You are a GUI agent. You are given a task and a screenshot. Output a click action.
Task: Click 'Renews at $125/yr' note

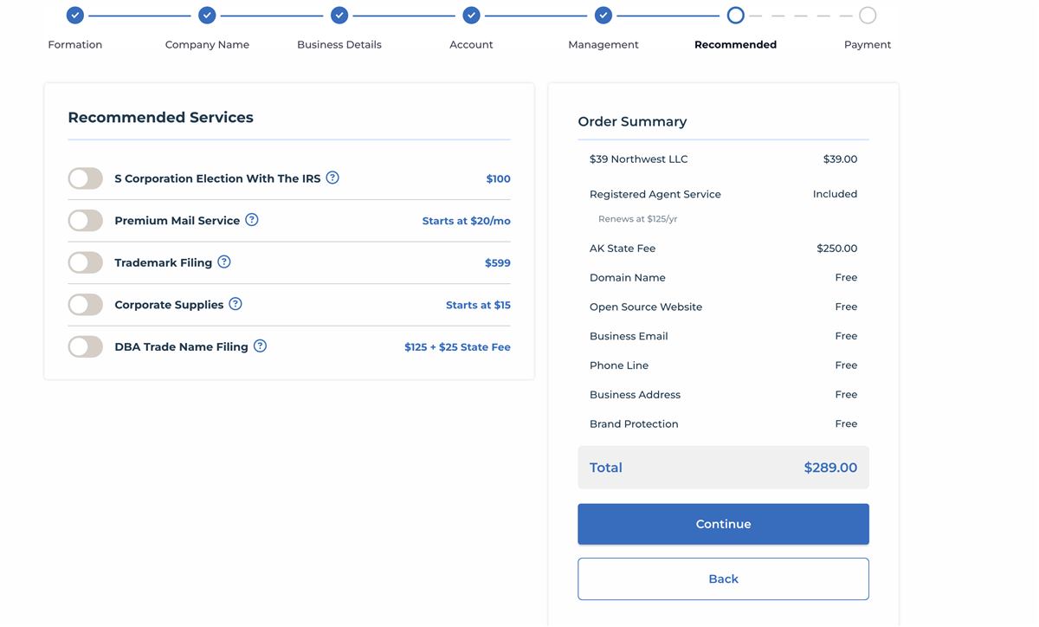tap(638, 219)
